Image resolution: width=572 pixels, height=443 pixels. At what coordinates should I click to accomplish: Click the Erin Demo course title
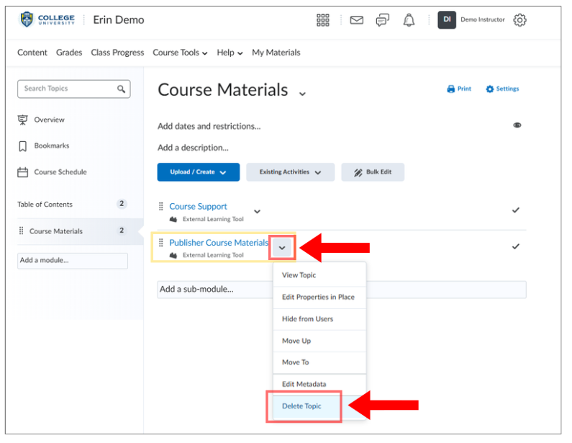click(119, 19)
